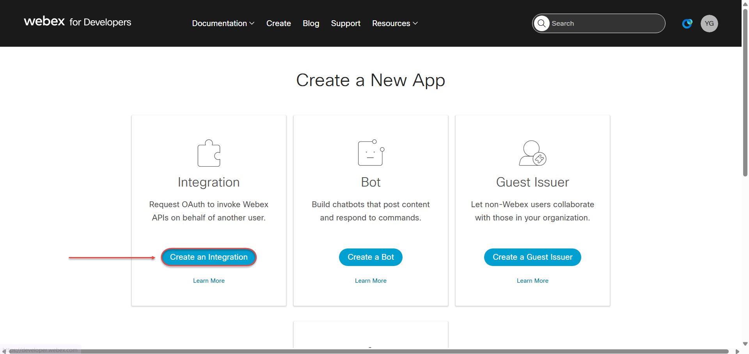Follow Learn More under Bot

[x=371, y=281]
